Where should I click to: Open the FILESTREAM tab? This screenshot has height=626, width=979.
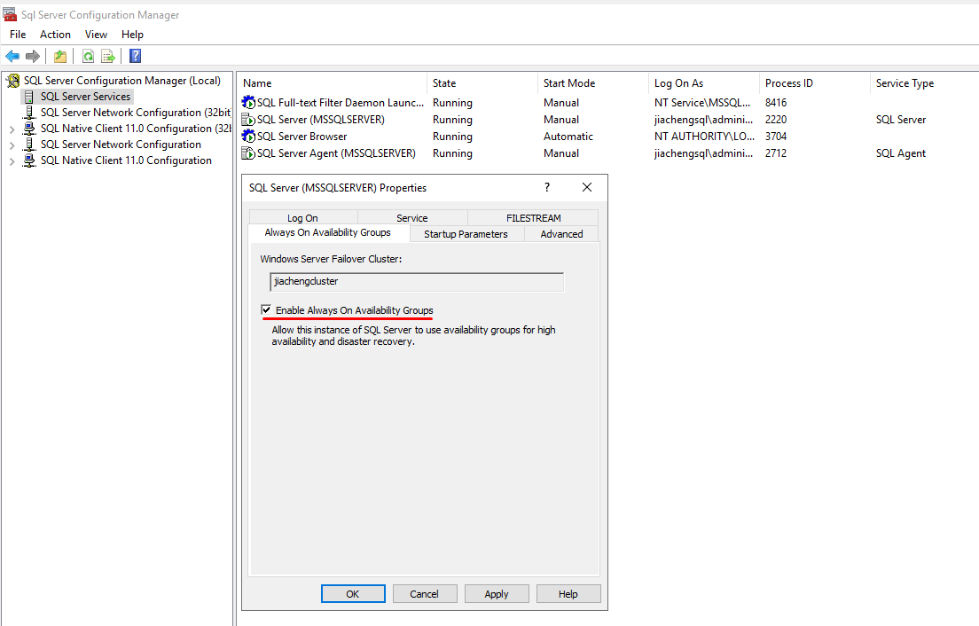533,218
